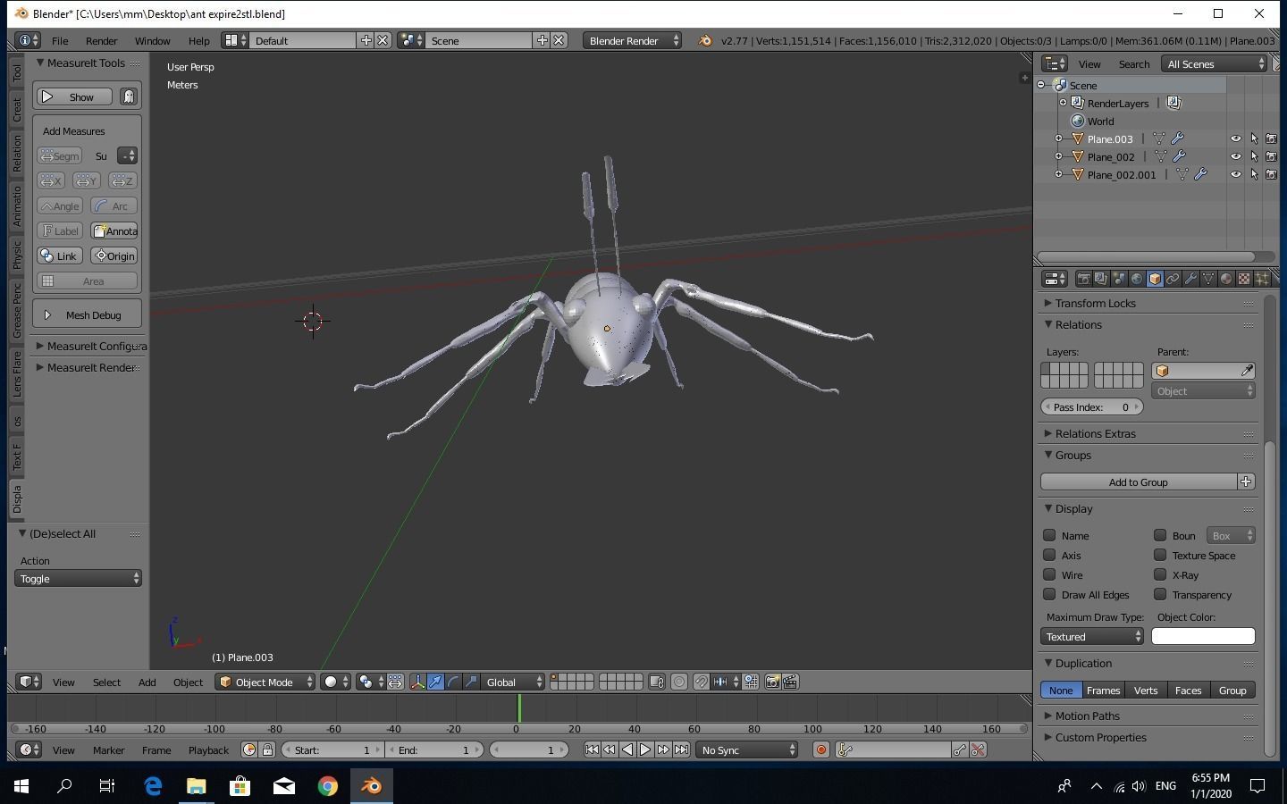Click the OpenGL render image camera icon
The width and height of the screenshot is (1287, 804).
[773, 683]
